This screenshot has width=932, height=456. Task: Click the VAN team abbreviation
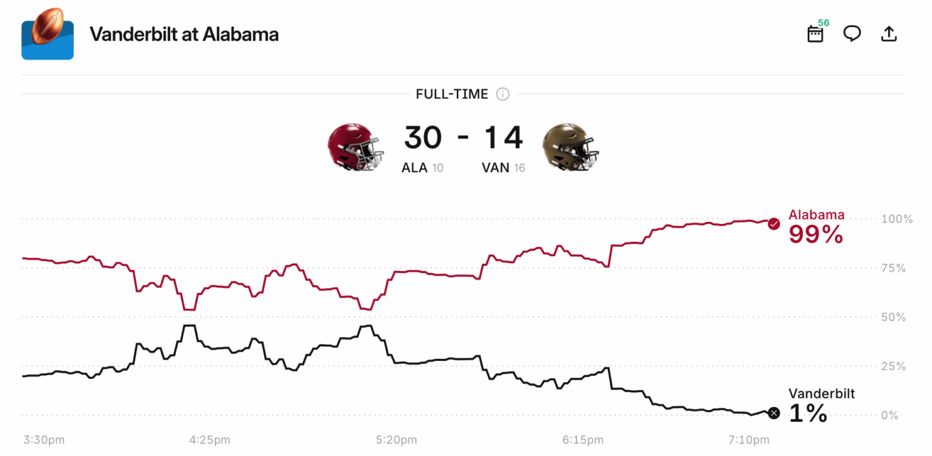pos(495,168)
